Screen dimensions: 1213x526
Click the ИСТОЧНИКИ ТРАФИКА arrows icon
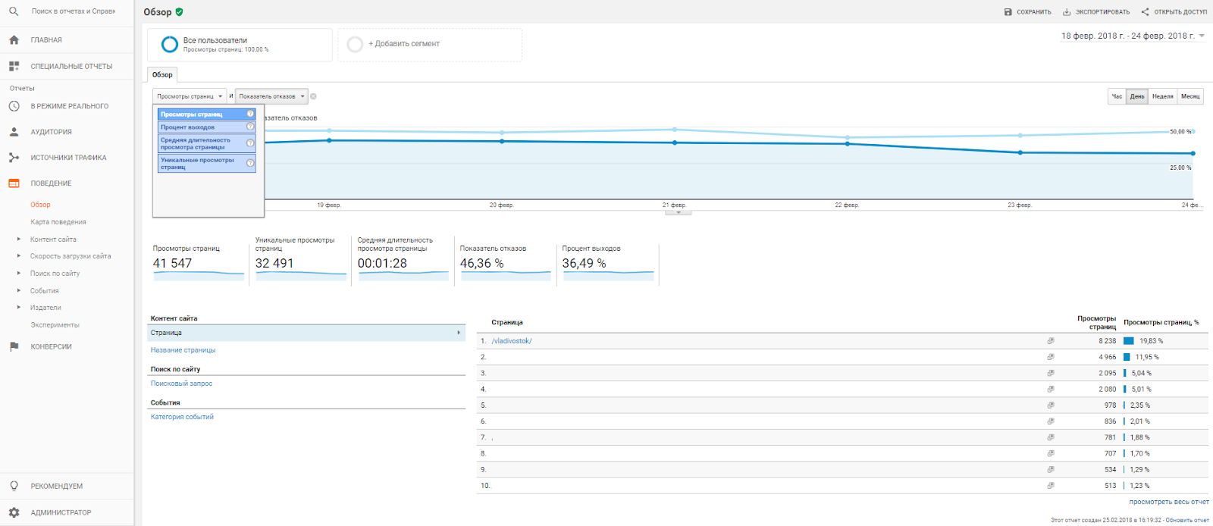pyautogui.click(x=14, y=158)
